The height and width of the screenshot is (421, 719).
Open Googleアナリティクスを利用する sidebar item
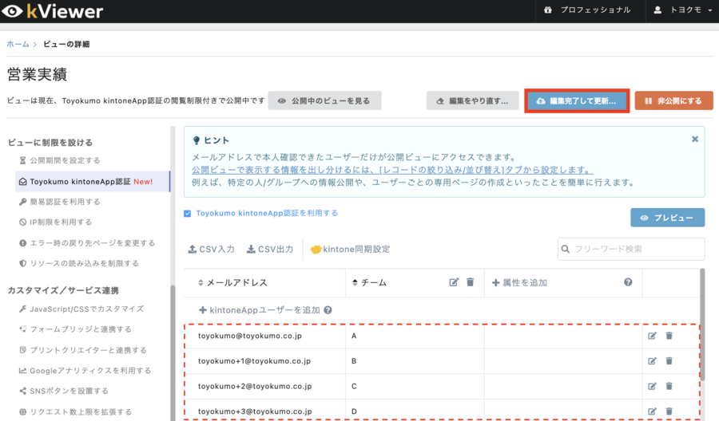point(85,371)
